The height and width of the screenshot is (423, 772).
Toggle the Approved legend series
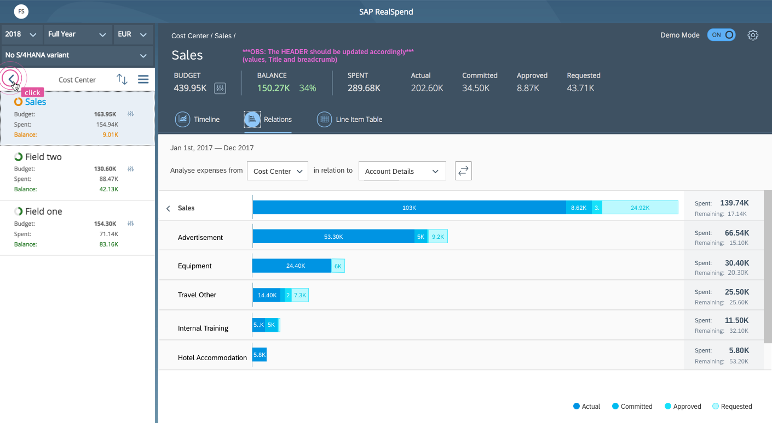683,407
